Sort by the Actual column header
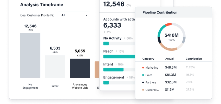 (x=169, y=59)
